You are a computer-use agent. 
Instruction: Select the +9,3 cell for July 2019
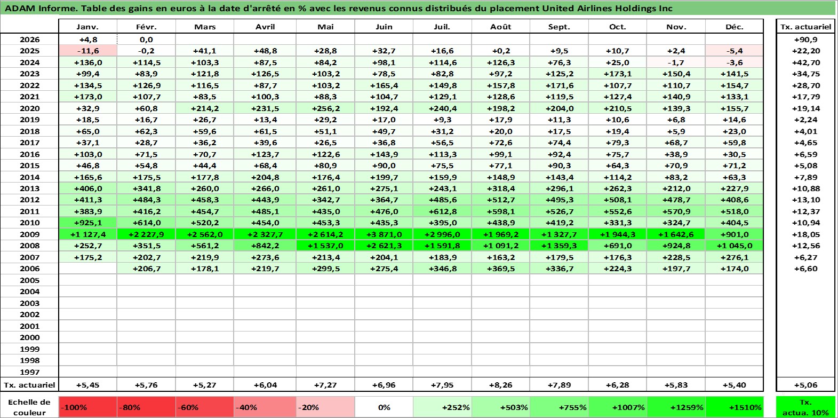click(442, 120)
